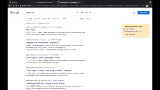
Task: Open the Chrome three-dot menu
Action: 150,6
